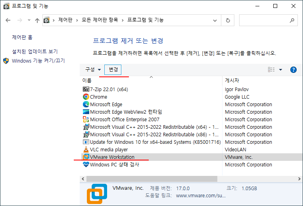Select the VLC media player row

[191, 149]
